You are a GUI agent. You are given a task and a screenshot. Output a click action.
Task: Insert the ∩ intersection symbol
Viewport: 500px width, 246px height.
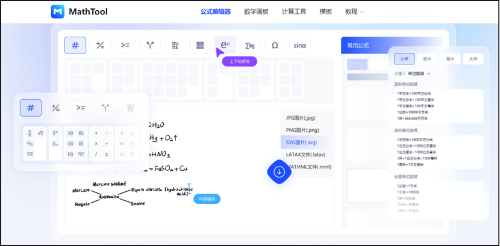point(132,154)
